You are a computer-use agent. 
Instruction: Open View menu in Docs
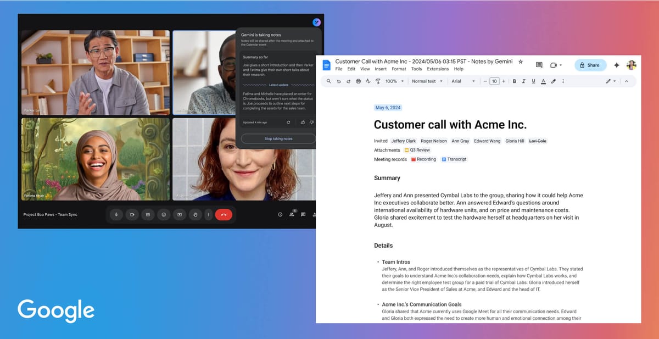click(365, 69)
